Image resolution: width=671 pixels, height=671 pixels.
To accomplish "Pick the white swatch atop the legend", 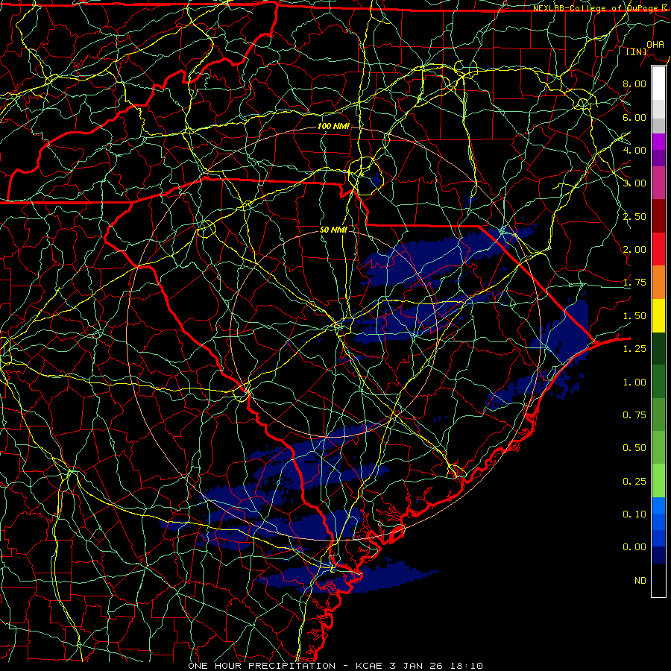I will point(658,83).
